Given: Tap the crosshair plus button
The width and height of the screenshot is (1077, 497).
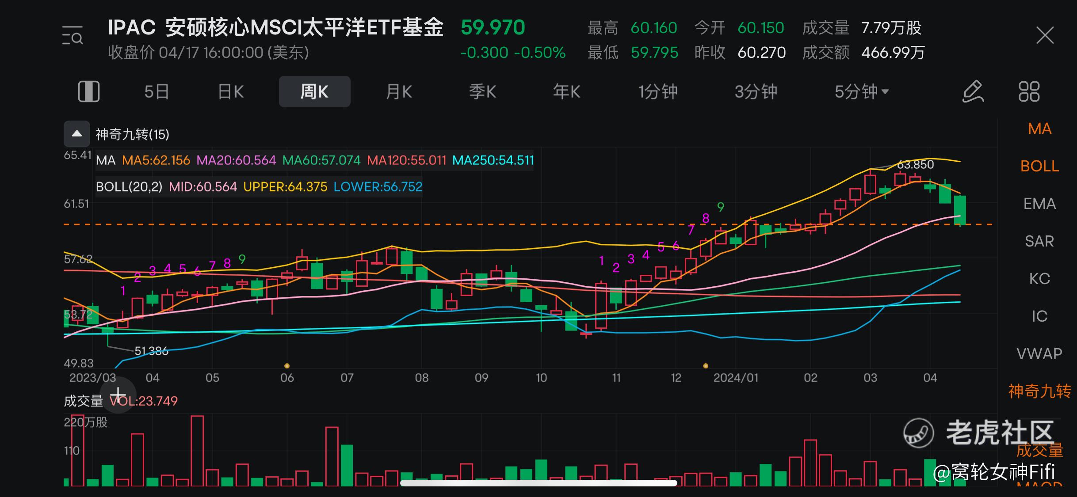Looking at the screenshot, I should click(118, 395).
